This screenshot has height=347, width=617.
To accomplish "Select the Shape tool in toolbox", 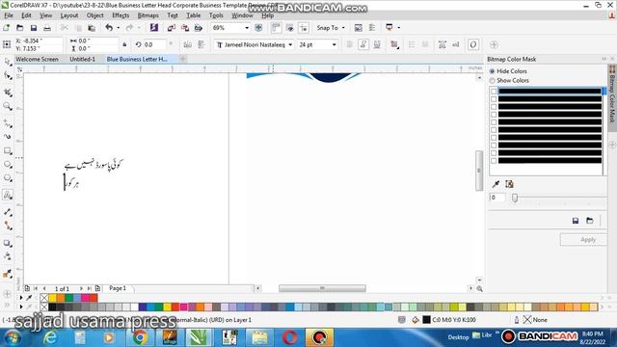I will (8, 76).
